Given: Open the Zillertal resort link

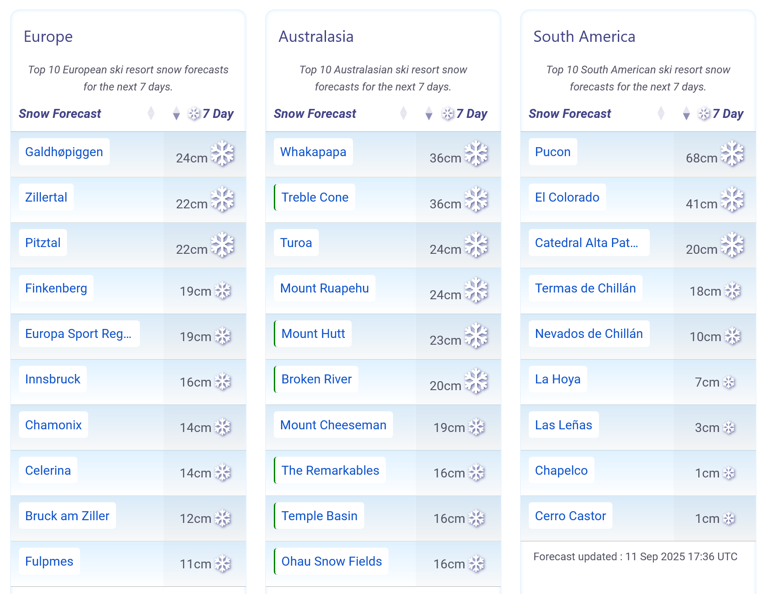Looking at the screenshot, I should 46,197.
